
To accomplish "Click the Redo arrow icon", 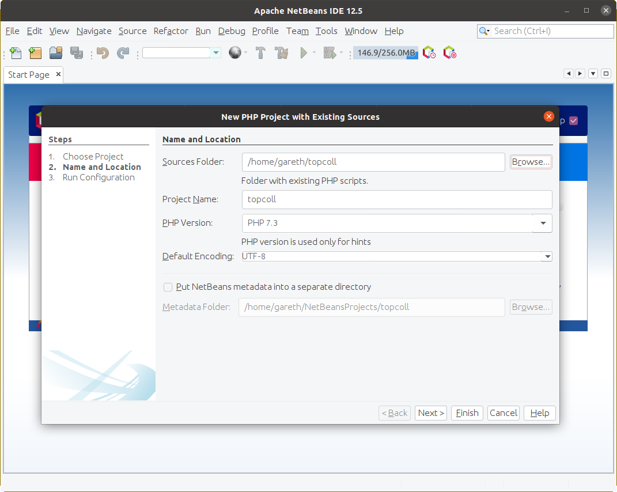I will pyautogui.click(x=123, y=53).
